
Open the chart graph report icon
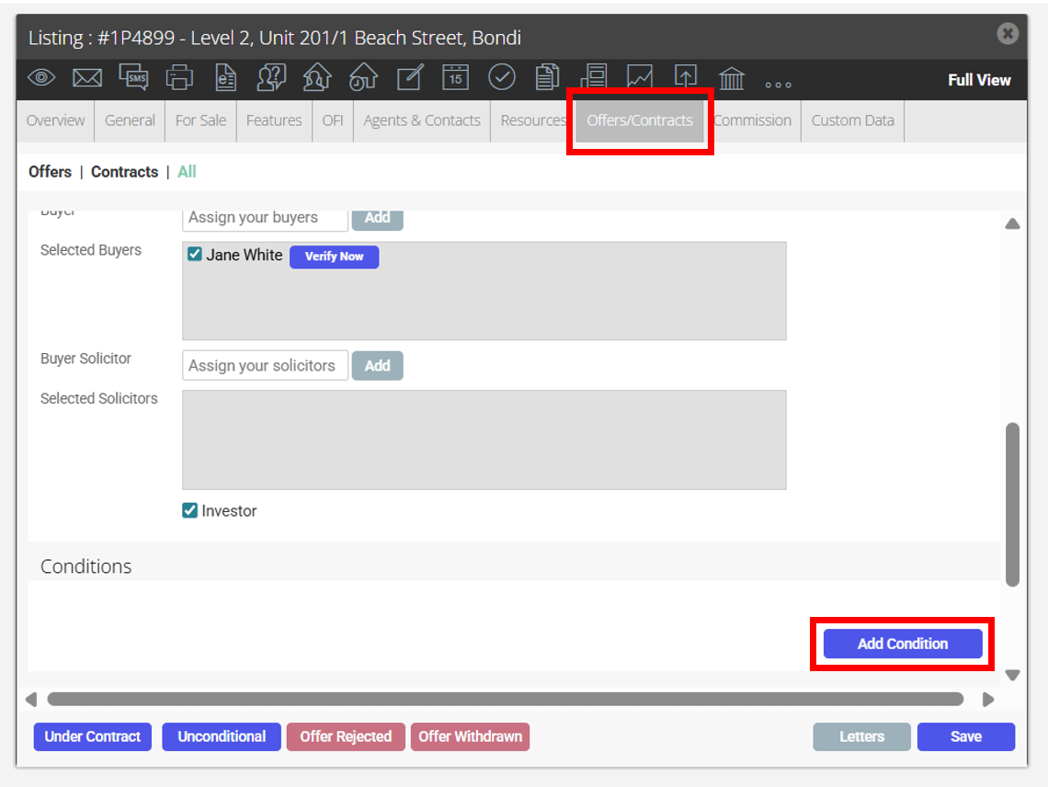(640, 77)
